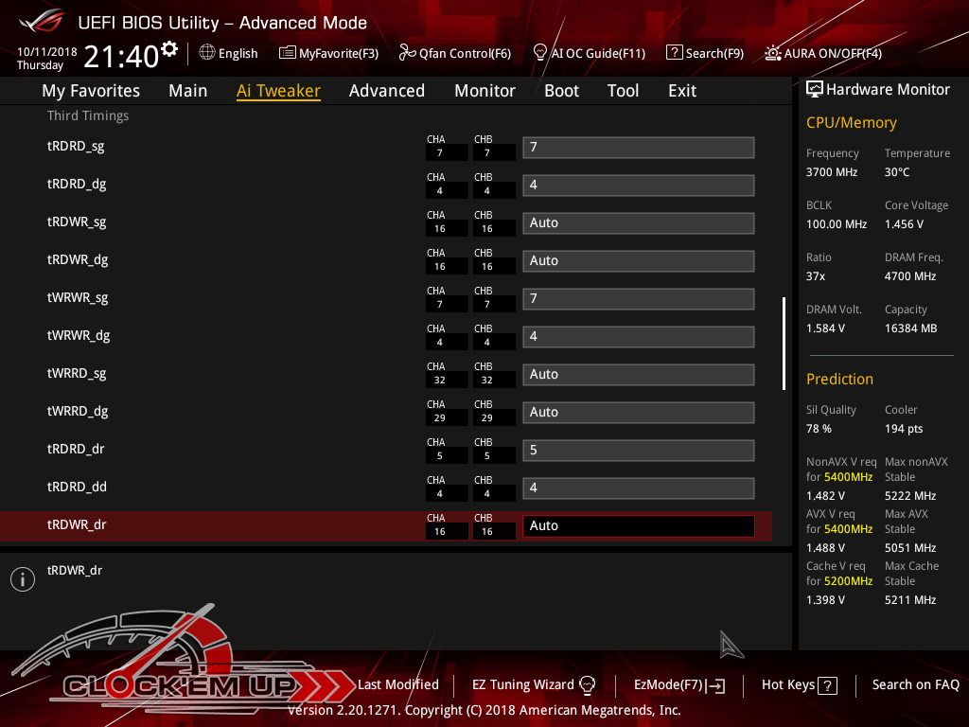This screenshot has width=969, height=727.
Task: Open the Hot Keys help
Action: (800, 684)
